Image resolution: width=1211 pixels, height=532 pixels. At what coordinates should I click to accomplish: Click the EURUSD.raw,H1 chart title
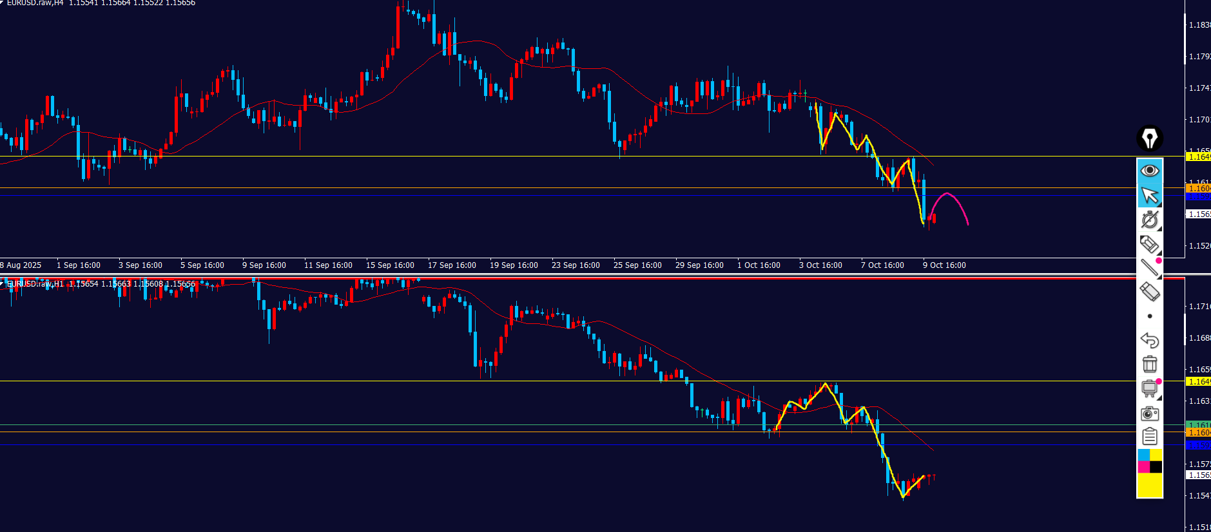[35, 284]
